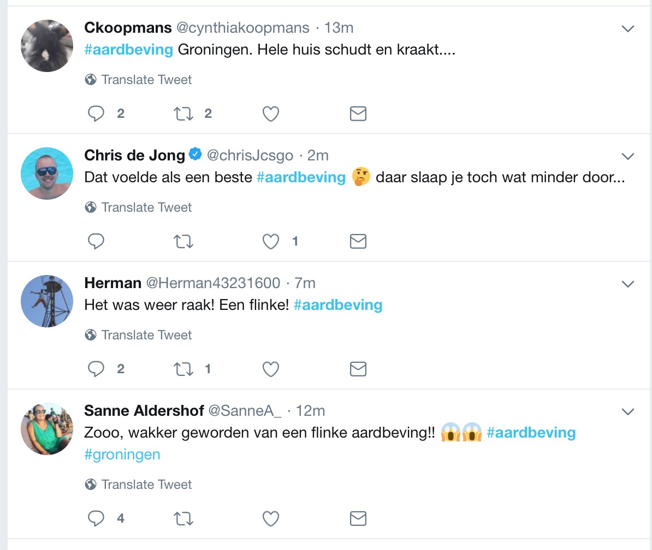Image resolution: width=652 pixels, height=550 pixels.
Task: Retweet the Ckoopmans Groningen tweet
Action: click(x=183, y=113)
